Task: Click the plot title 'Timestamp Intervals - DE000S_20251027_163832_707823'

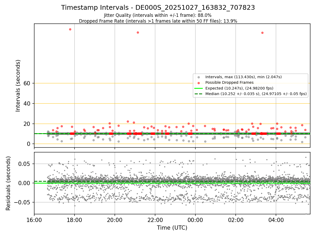Action: 158,8
